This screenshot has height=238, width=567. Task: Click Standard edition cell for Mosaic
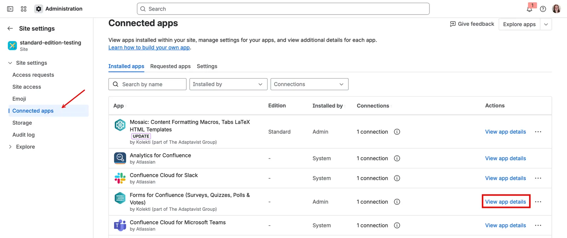pos(279,132)
